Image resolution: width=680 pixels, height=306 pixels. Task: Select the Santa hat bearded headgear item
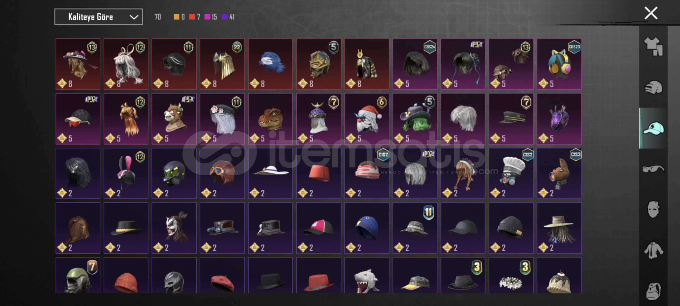367,119
